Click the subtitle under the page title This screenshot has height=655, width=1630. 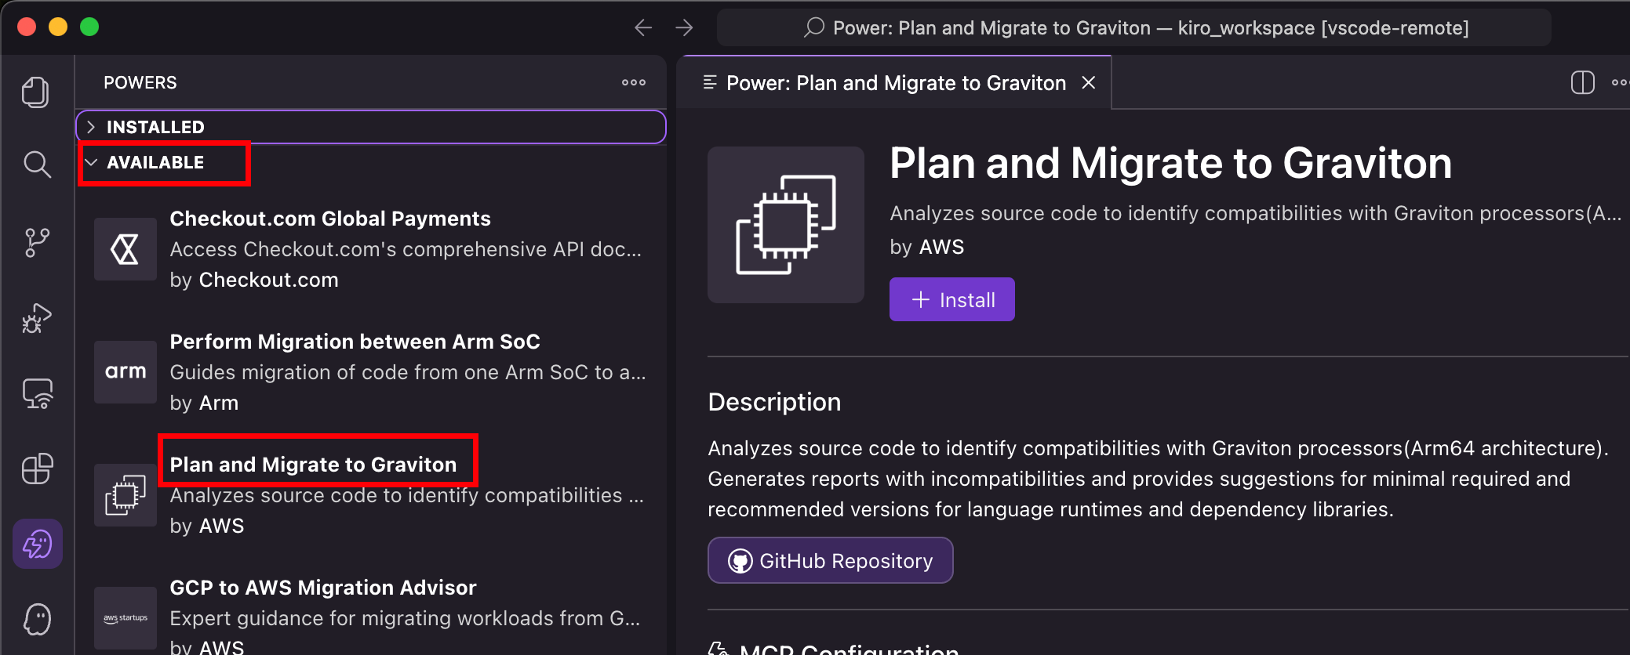(x=1255, y=213)
